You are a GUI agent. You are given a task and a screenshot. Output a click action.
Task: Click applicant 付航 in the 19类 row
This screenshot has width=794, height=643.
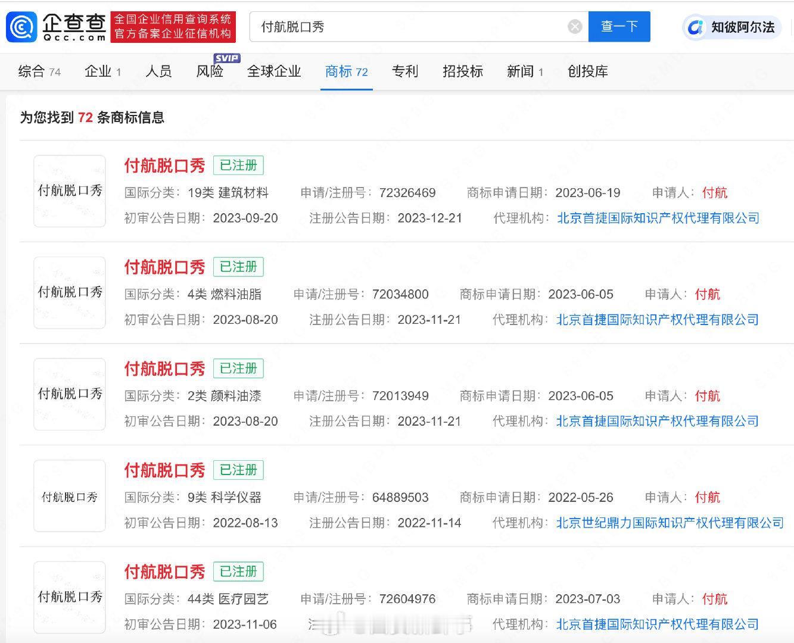[715, 193]
